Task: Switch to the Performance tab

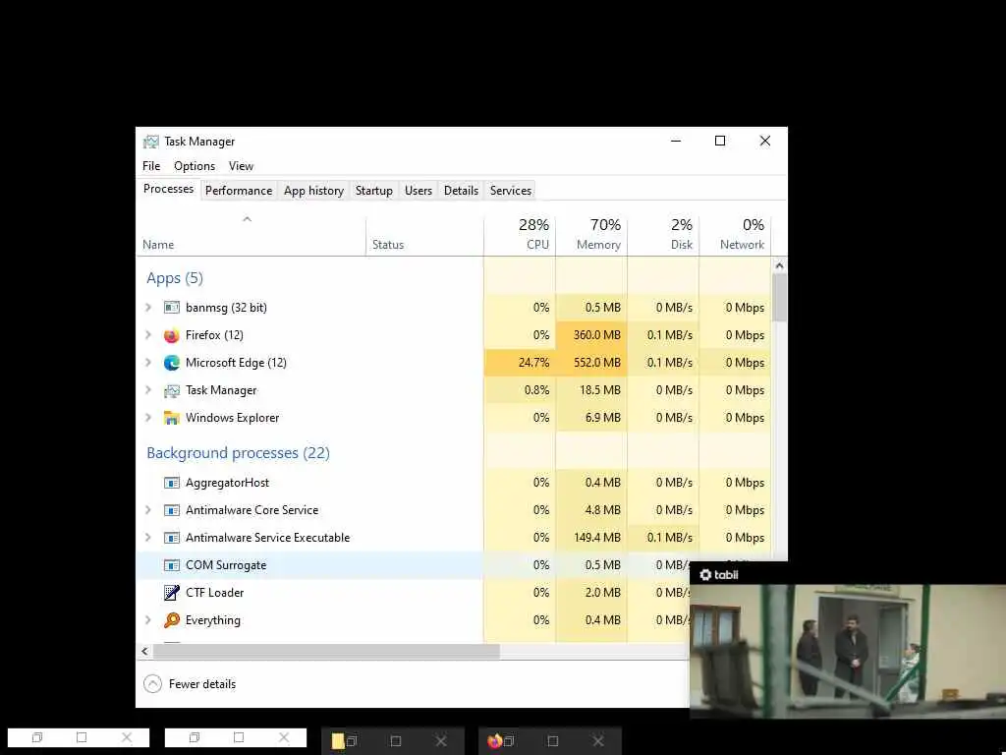Action: point(239,191)
